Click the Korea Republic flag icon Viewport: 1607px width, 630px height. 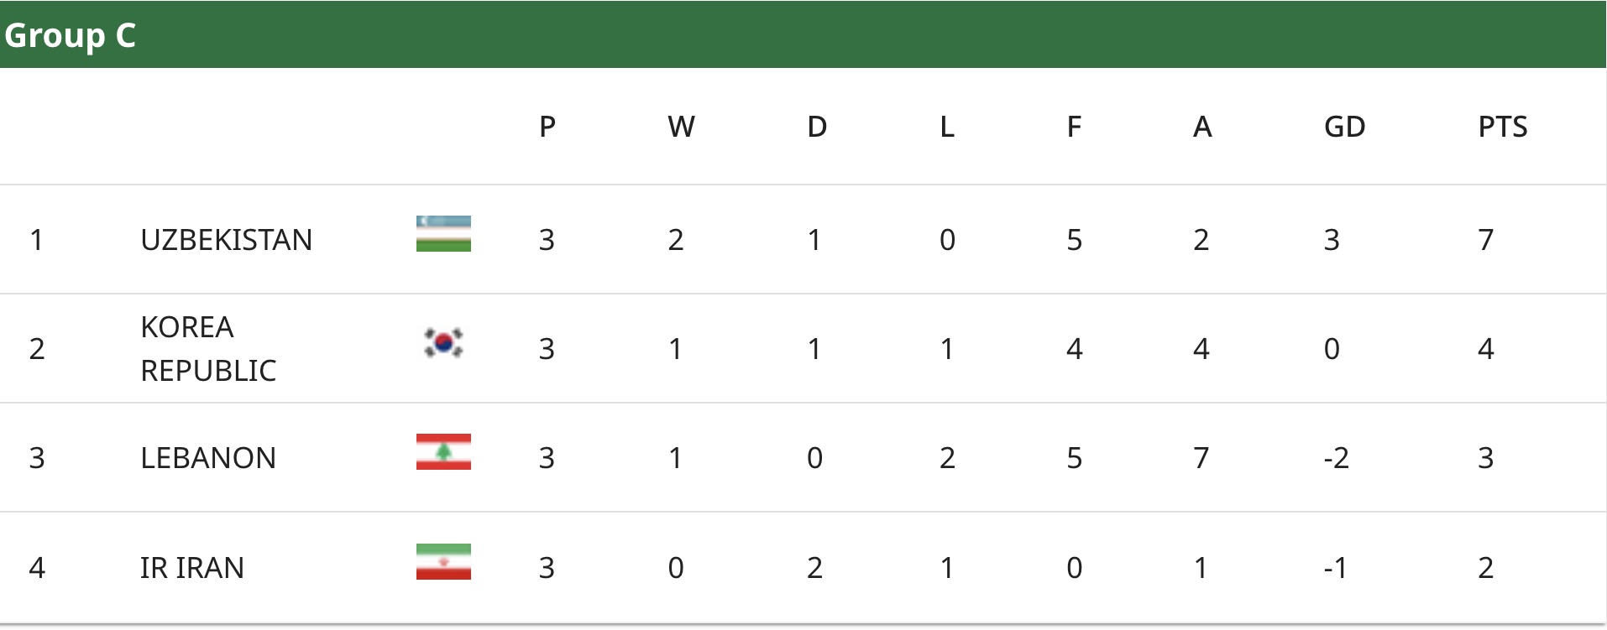443,343
